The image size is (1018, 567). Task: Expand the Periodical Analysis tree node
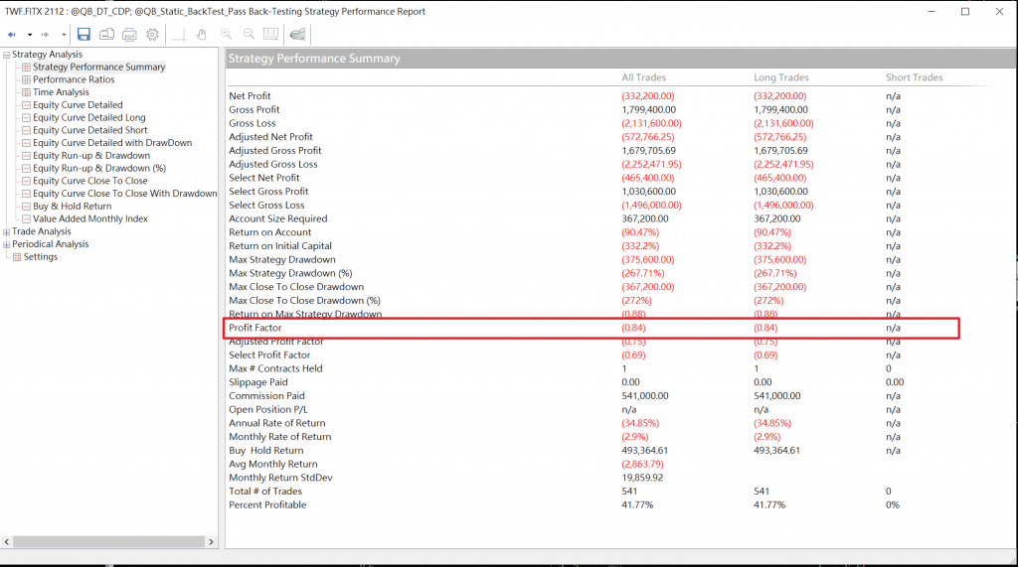coord(6,244)
